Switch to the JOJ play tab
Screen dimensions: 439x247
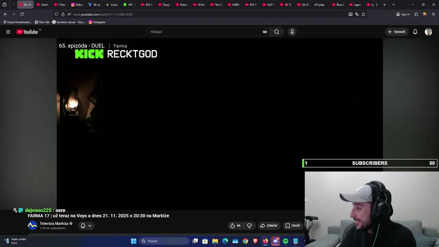(x=319, y=4)
